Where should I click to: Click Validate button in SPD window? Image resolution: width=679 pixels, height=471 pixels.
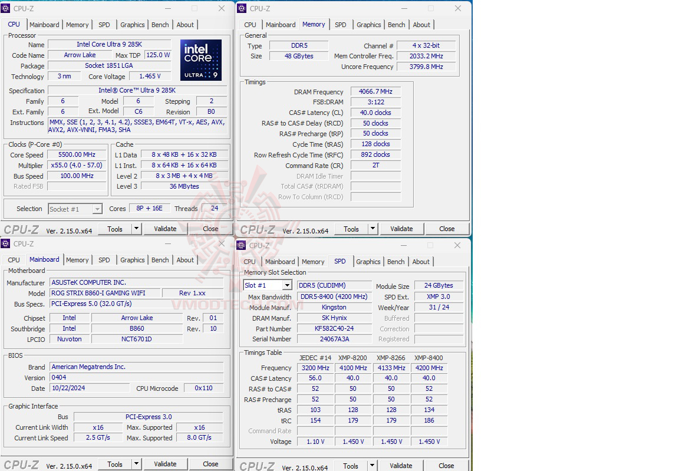click(x=401, y=465)
